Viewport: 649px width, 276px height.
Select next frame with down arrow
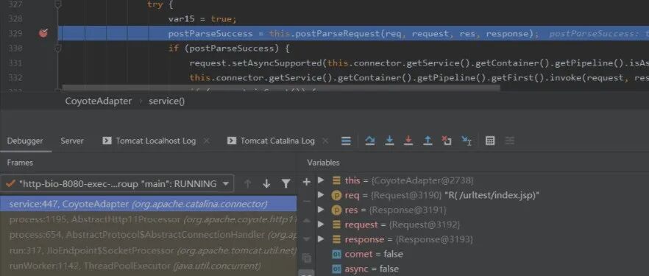(x=266, y=184)
